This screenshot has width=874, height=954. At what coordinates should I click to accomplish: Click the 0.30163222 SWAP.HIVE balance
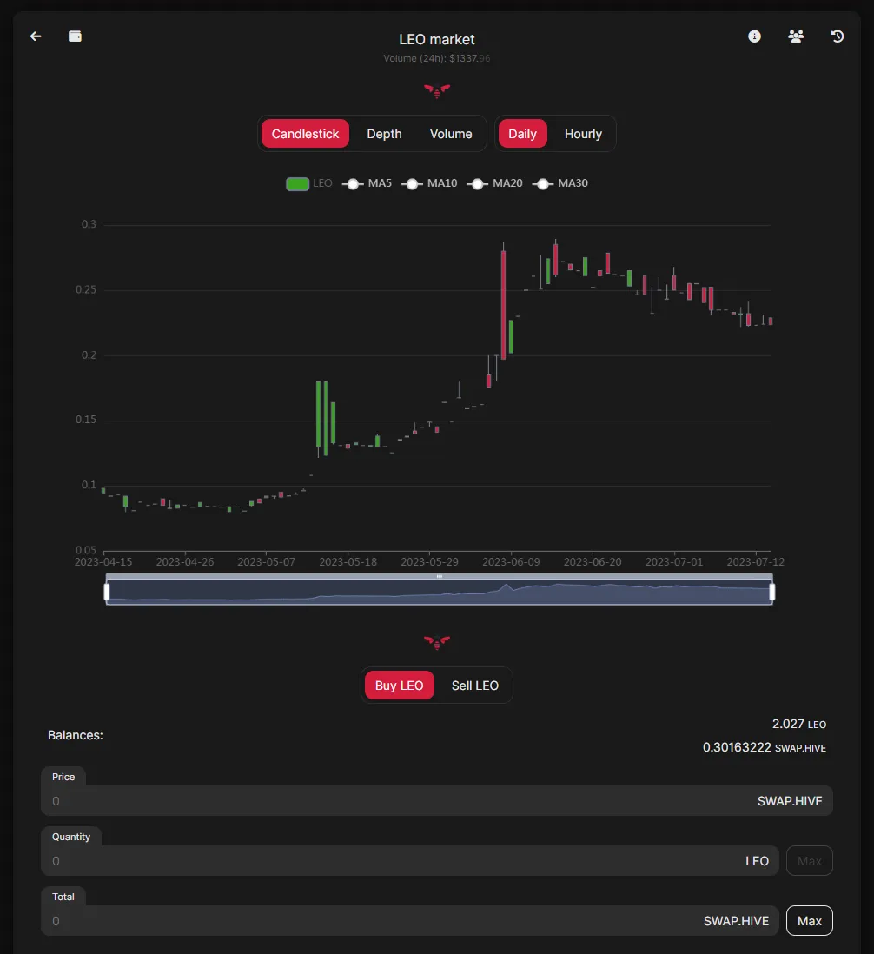[x=764, y=747]
